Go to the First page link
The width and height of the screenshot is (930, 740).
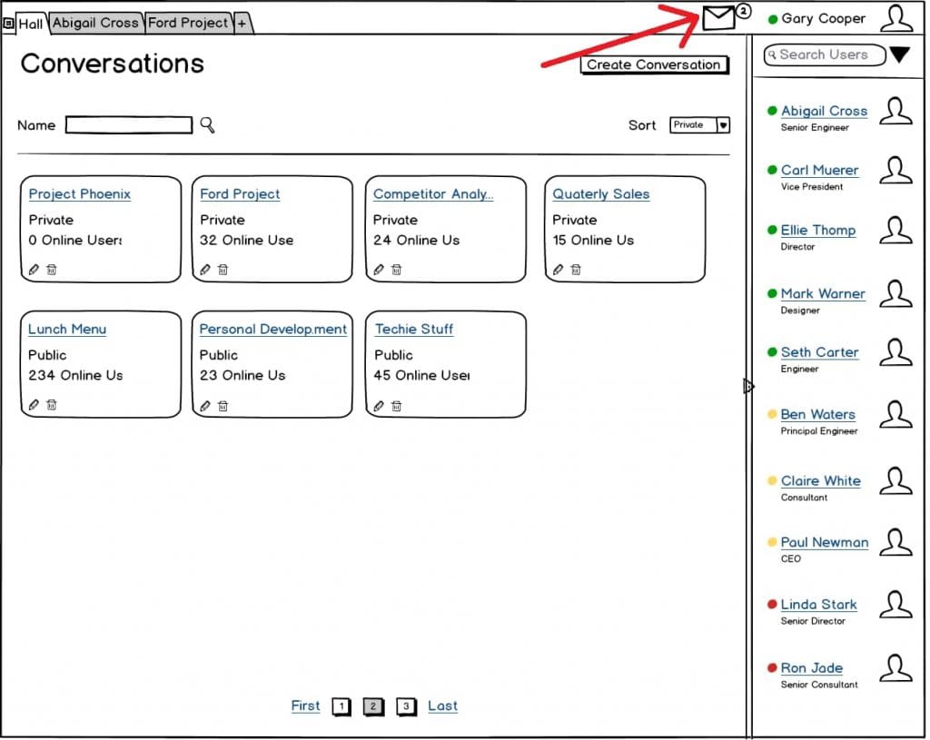click(305, 705)
